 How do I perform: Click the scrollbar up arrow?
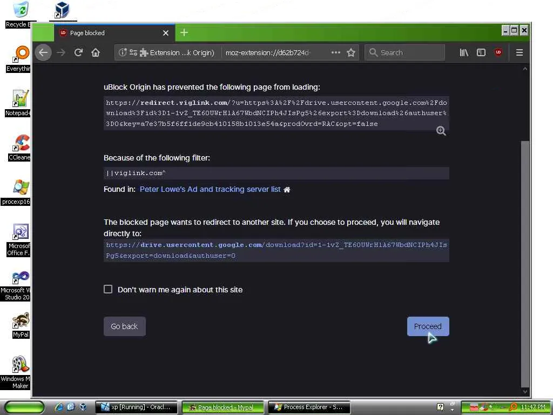point(525,69)
